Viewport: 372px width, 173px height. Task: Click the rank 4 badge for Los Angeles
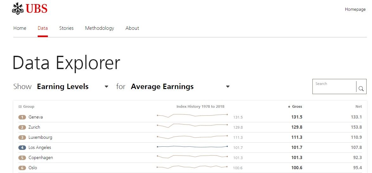click(22, 148)
